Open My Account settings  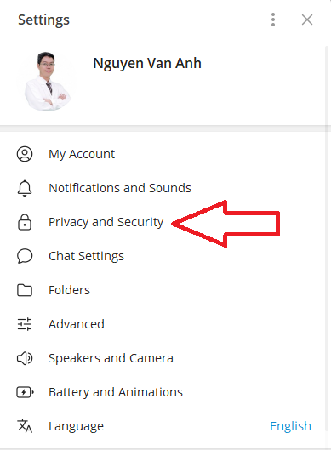pyautogui.click(x=163, y=154)
